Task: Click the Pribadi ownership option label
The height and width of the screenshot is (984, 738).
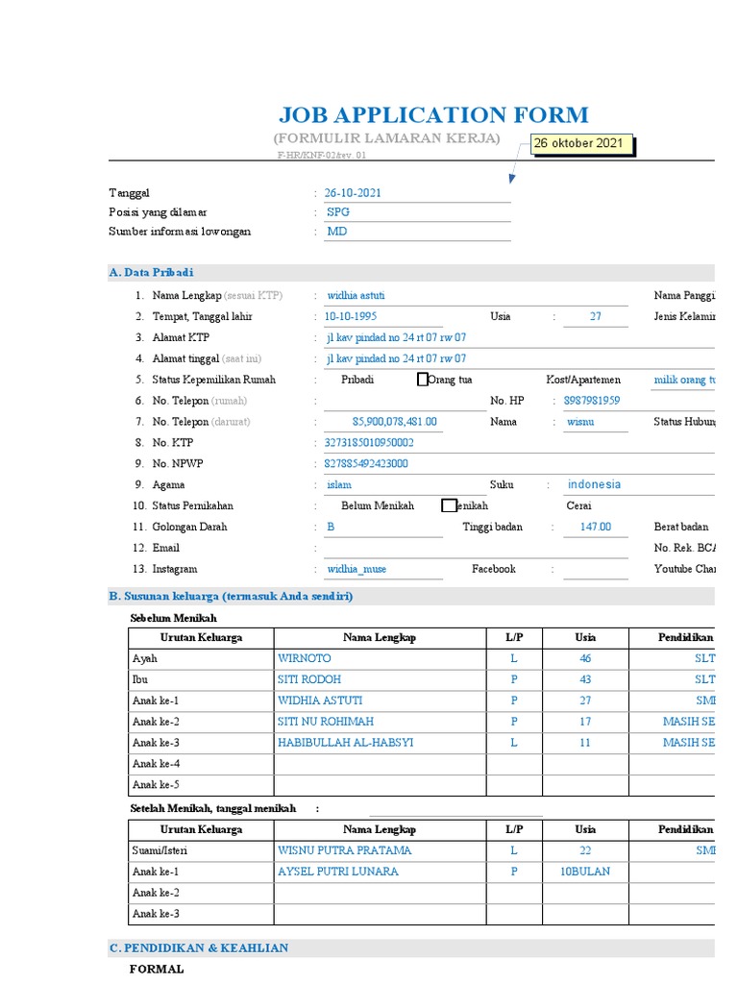Action: click(357, 380)
